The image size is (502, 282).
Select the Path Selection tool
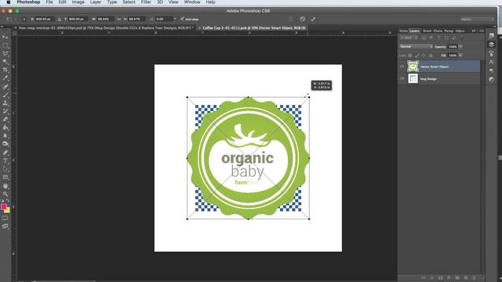[x=5, y=169]
